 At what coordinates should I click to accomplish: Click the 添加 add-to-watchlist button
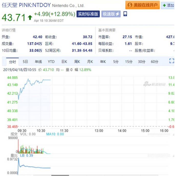pyautogui.click(x=168, y=5)
